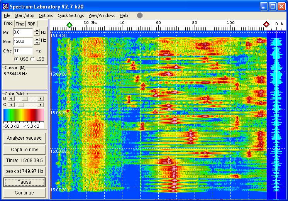
Task: Click the gray status indicator in menu bar
Action: pyautogui.click(x=140, y=15)
